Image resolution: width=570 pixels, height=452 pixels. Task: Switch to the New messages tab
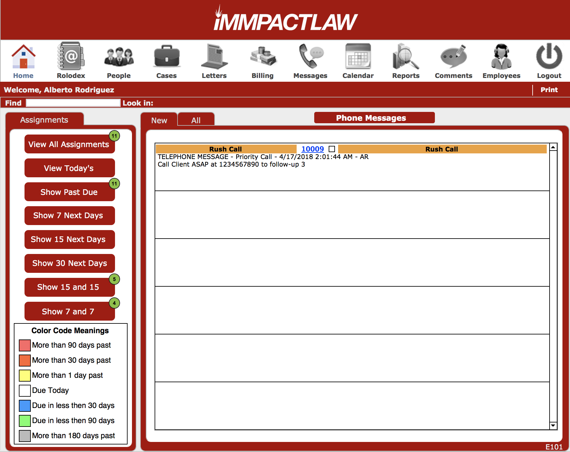(159, 120)
